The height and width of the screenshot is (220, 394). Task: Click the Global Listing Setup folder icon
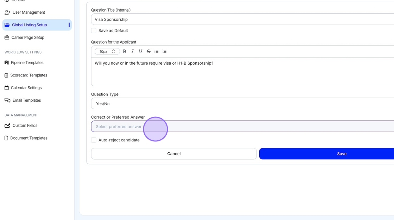7,25
